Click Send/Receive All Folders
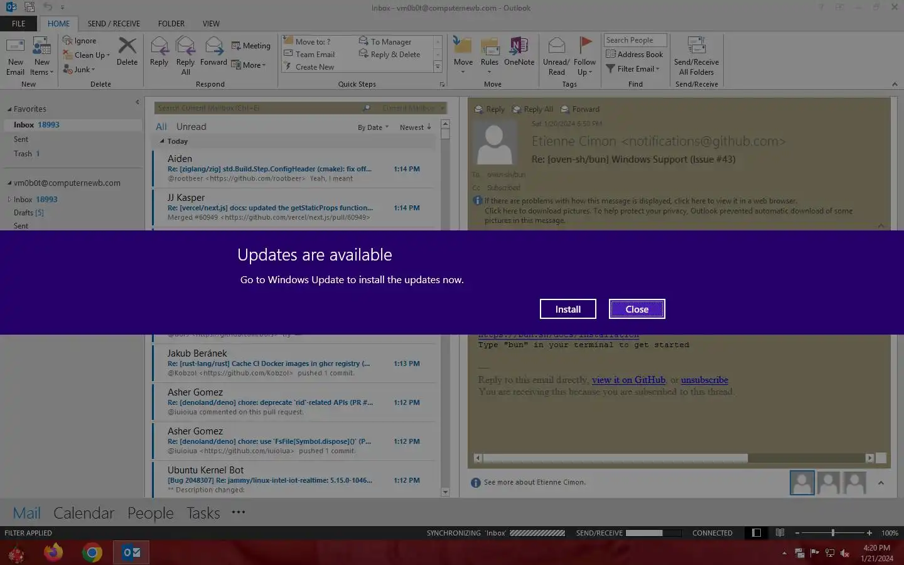 [696, 56]
